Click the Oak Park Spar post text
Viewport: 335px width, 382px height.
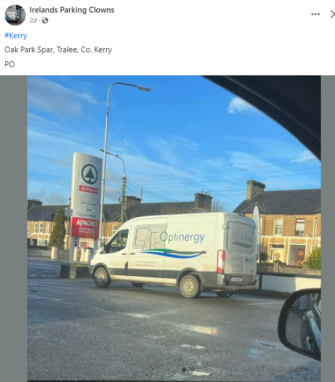[58, 50]
